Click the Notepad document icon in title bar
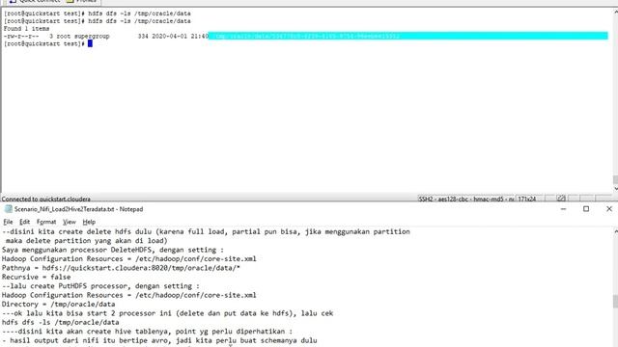This screenshot has height=347, width=618. tap(8, 209)
